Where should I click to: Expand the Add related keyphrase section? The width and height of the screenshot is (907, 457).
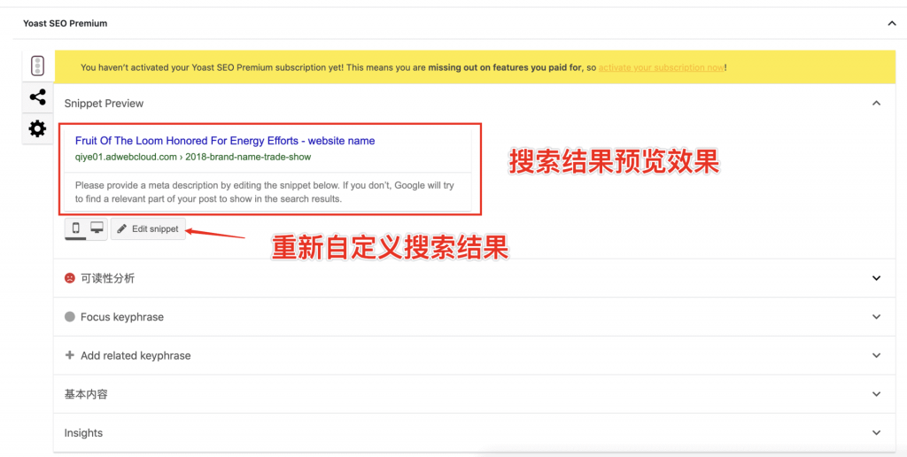click(x=475, y=355)
